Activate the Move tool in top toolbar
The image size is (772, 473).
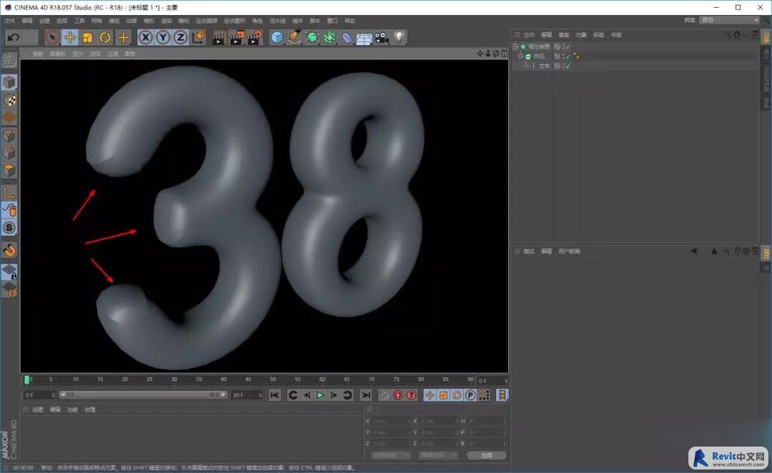point(70,37)
